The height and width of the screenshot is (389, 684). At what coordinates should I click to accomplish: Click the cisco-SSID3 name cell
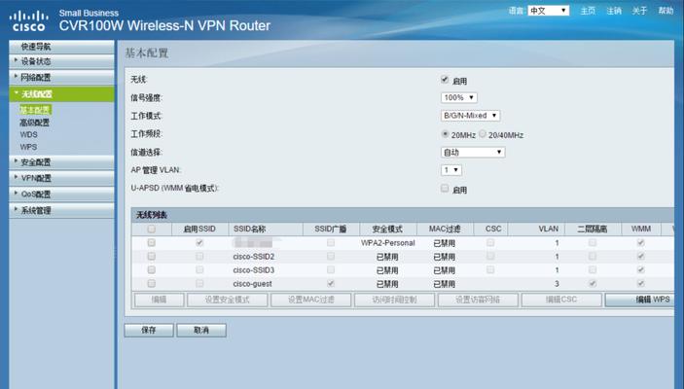(x=254, y=270)
